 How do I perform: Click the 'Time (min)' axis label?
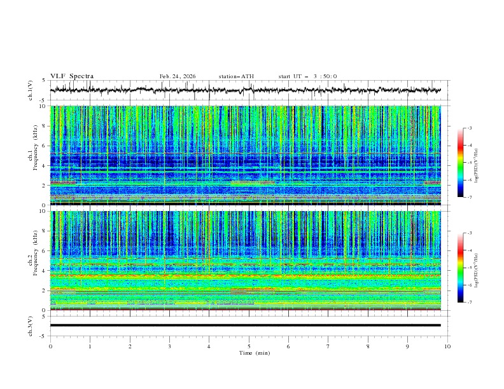255,353
